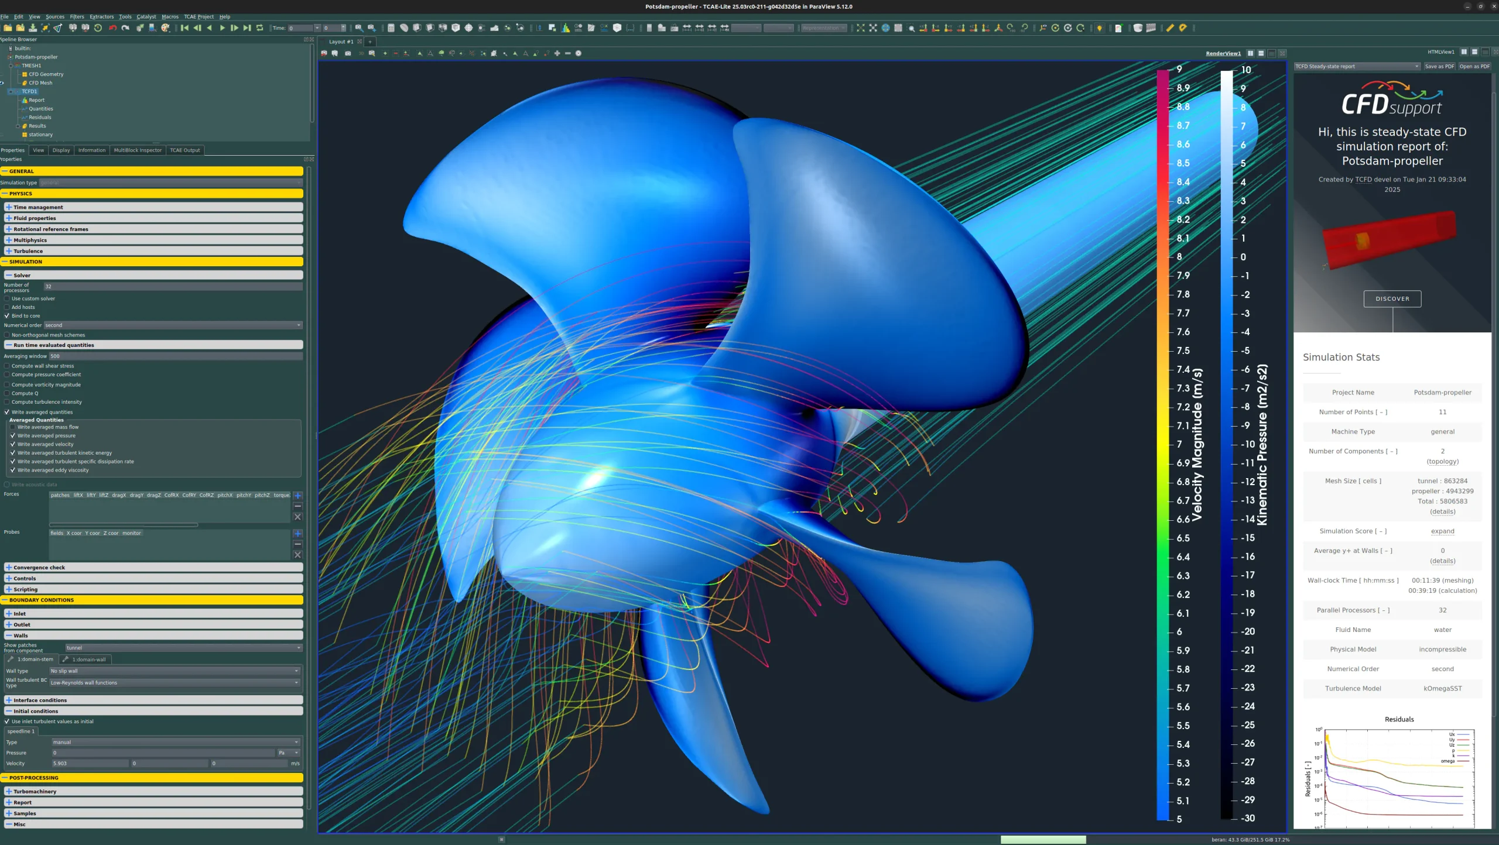This screenshot has height=845, width=1499.
Task: Expand the Turbulence section
Action: point(153,251)
